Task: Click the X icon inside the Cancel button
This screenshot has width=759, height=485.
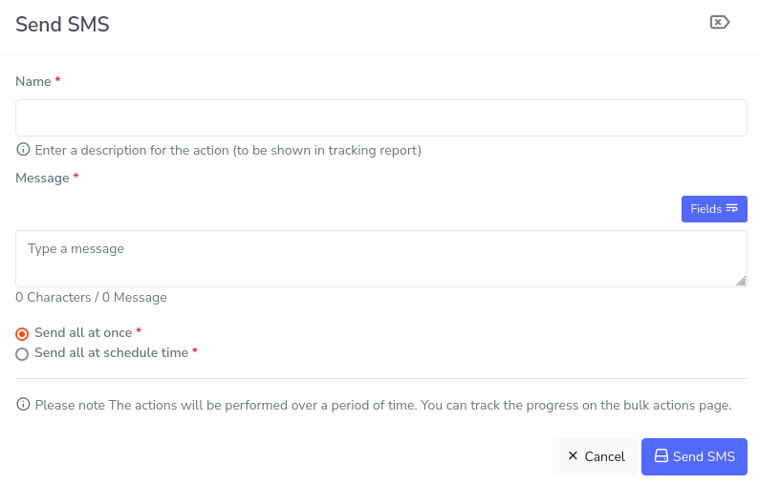Action: coord(573,456)
